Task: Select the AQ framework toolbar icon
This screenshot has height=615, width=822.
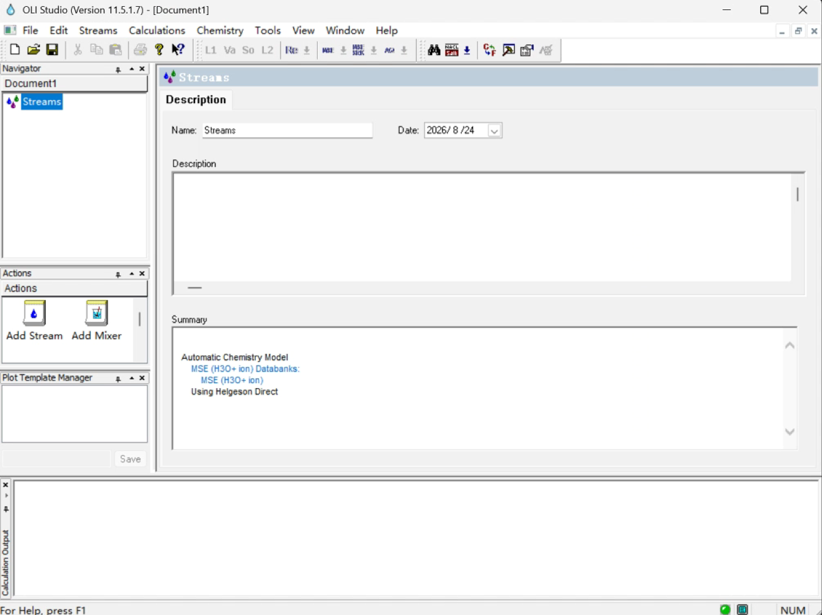Action: pyautogui.click(x=389, y=50)
